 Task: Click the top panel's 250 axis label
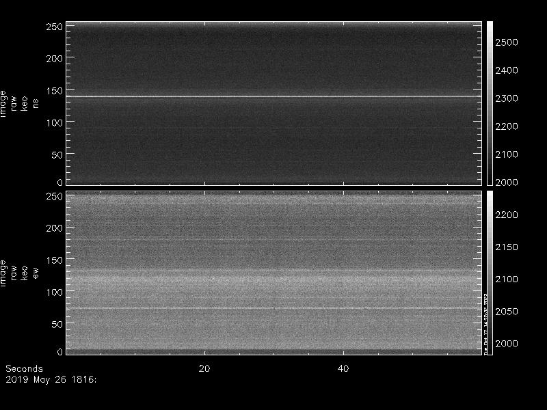click(x=54, y=27)
